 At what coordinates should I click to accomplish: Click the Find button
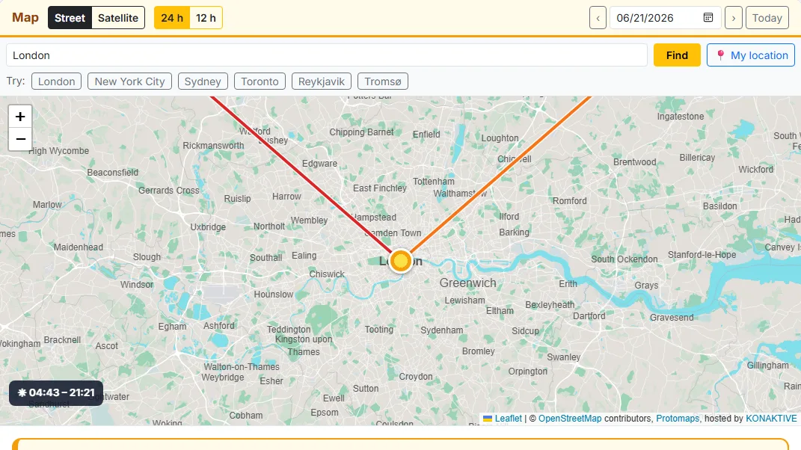click(x=677, y=55)
